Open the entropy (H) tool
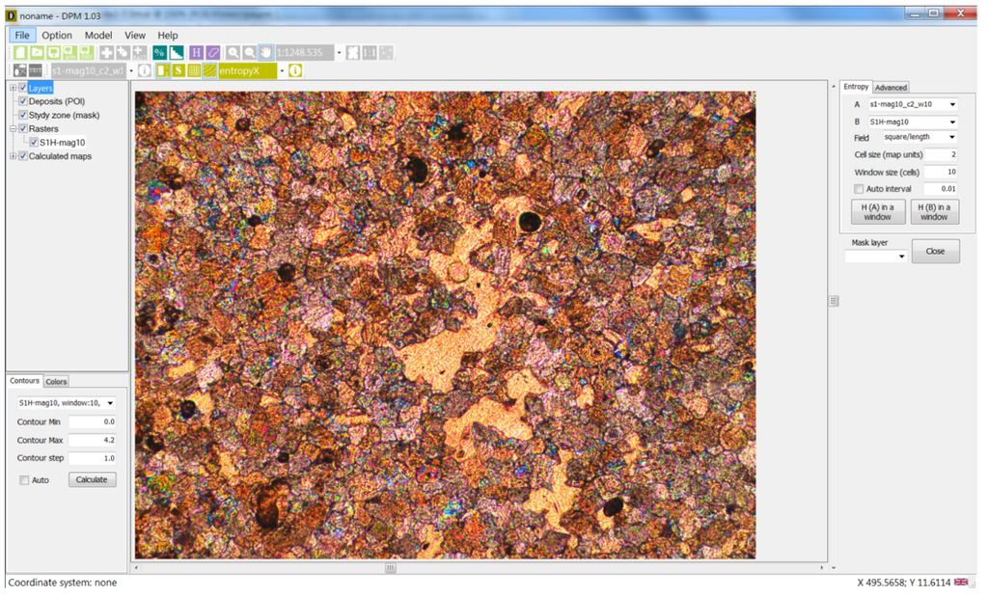The width and height of the screenshot is (988, 597). [197, 52]
